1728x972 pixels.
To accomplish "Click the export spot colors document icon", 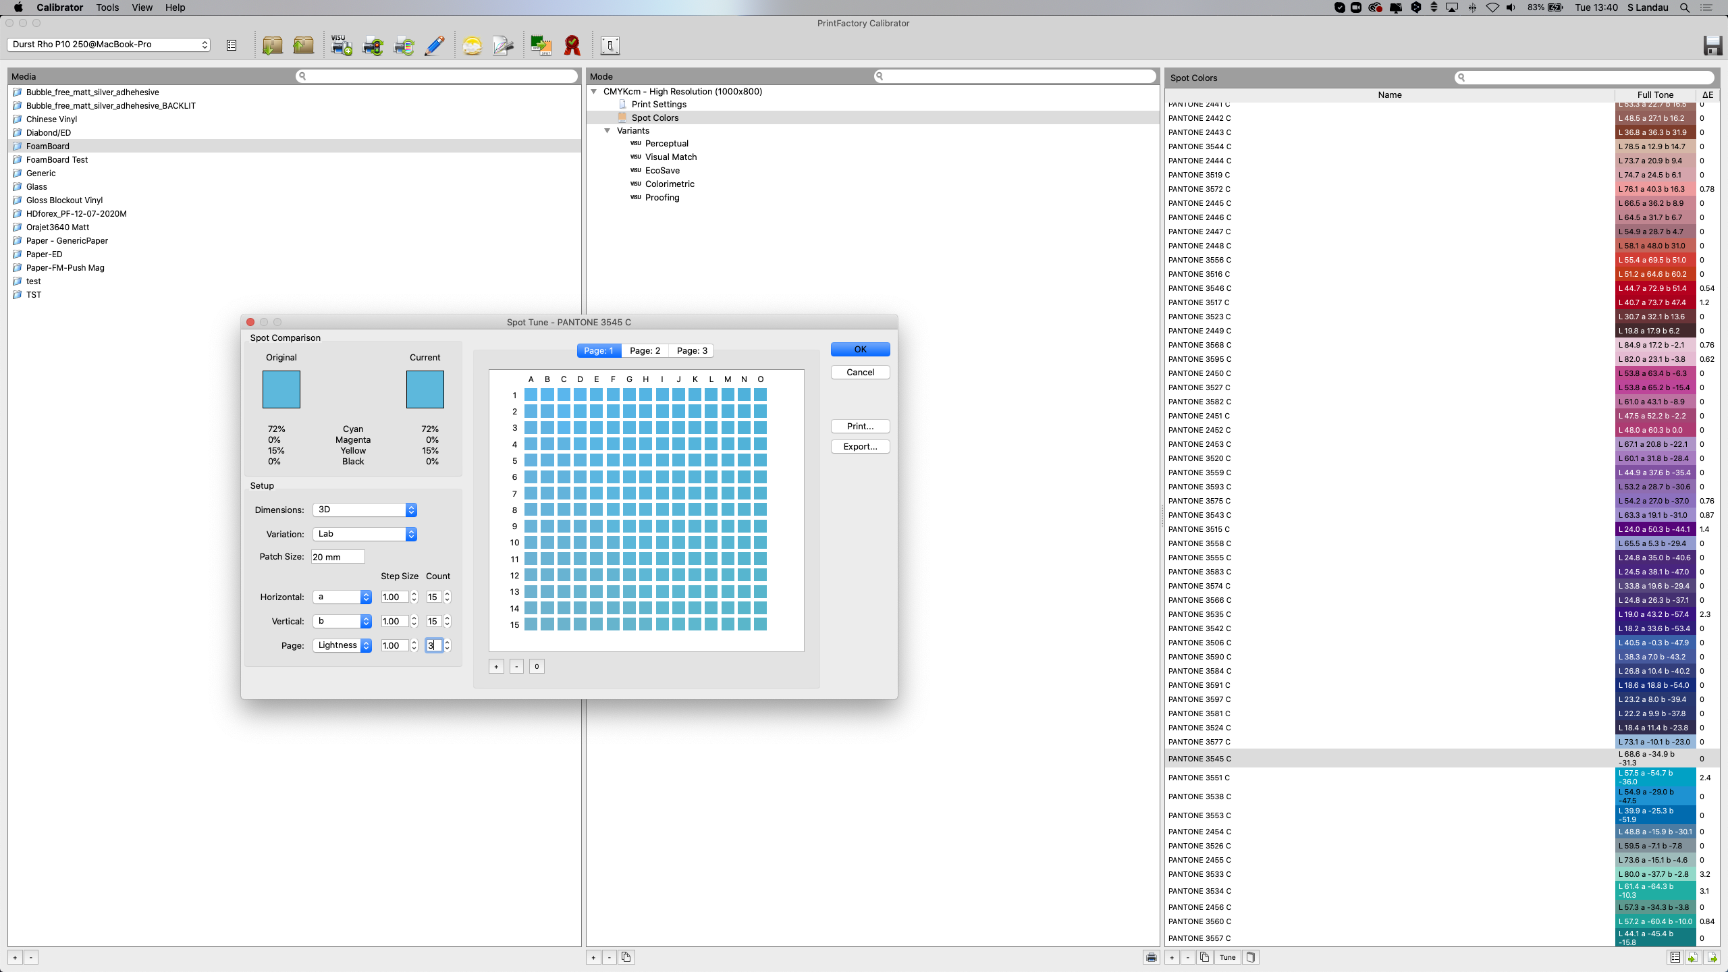I will pyautogui.click(x=1712, y=957).
